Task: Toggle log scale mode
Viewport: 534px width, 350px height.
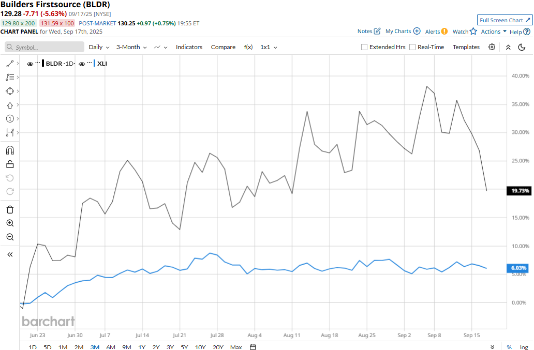Action: pos(524,347)
